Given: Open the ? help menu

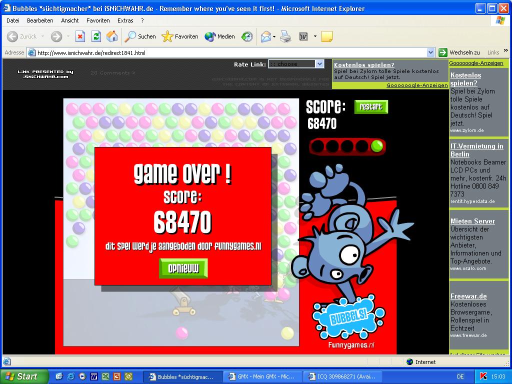Looking at the screenshot, I should pyautogui.click(x=142, y=20).
